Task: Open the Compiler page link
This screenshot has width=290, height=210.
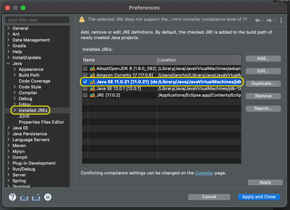Action: (204, 173)
